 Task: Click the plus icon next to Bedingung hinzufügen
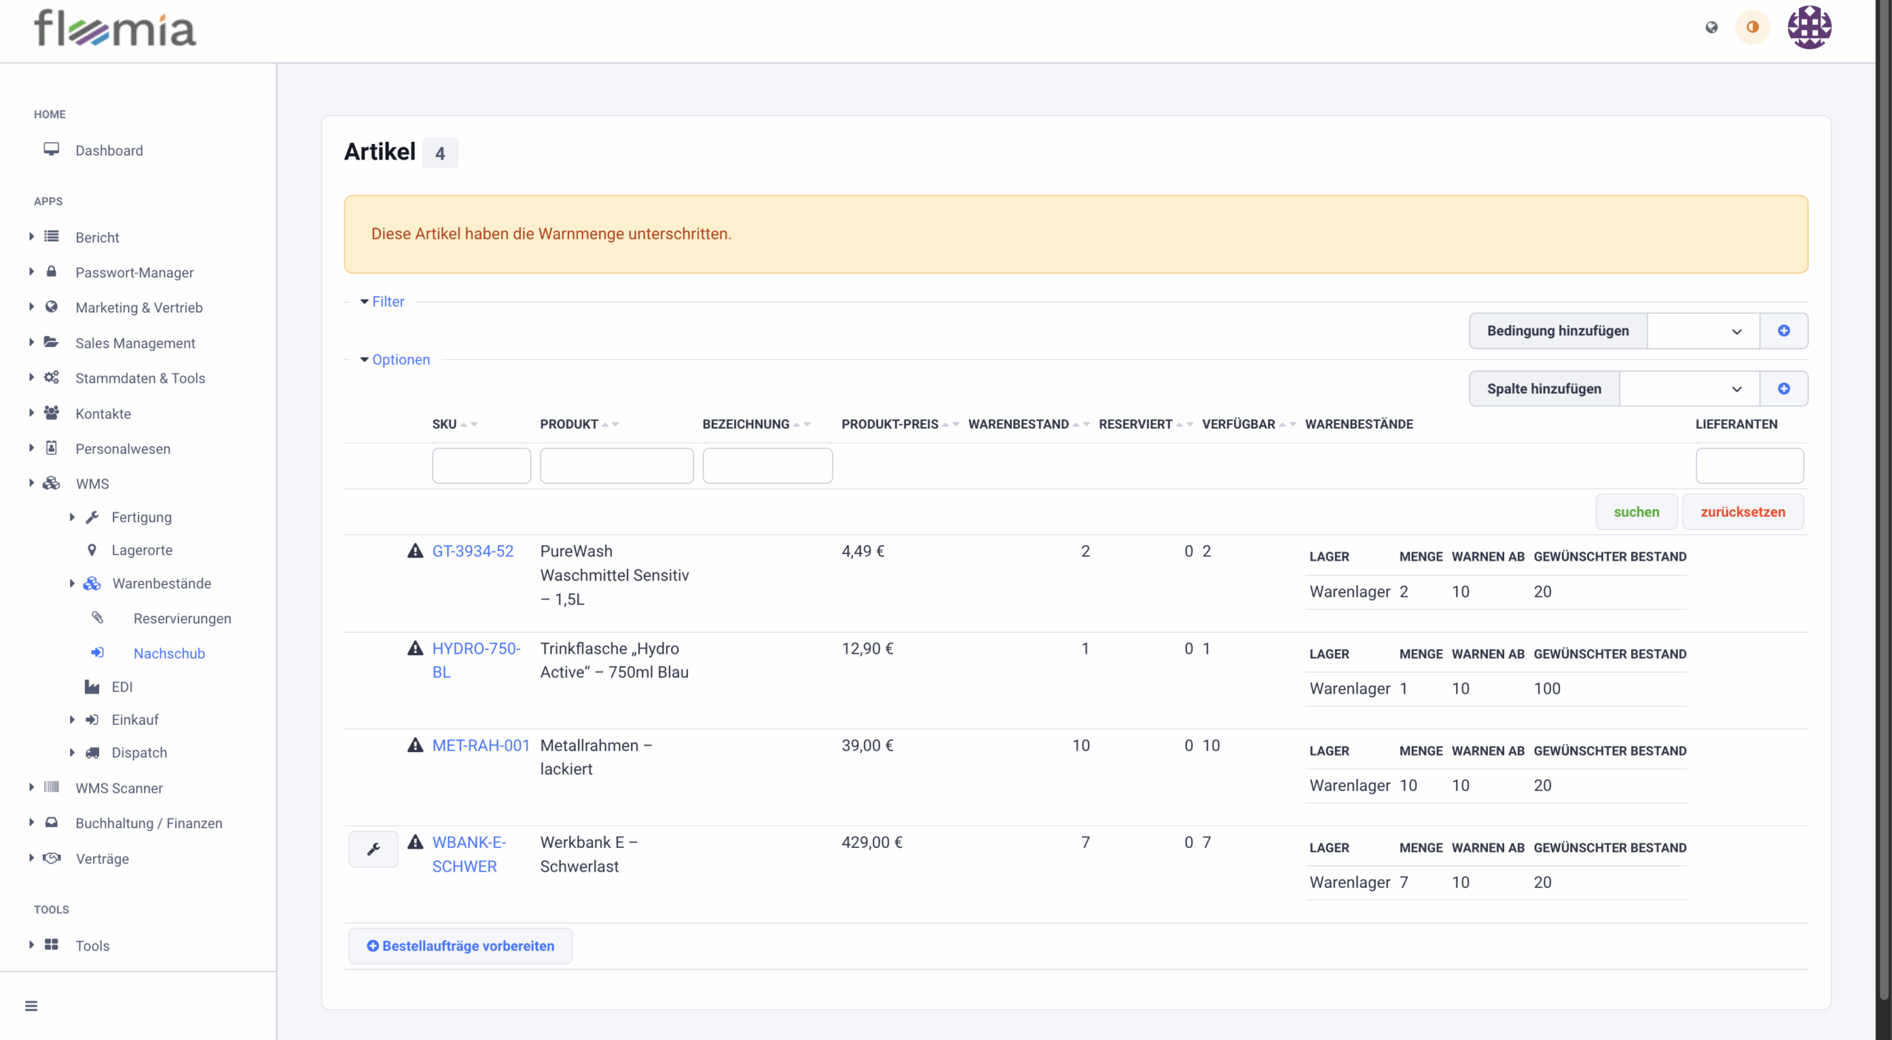click(x=1783, y=331)
